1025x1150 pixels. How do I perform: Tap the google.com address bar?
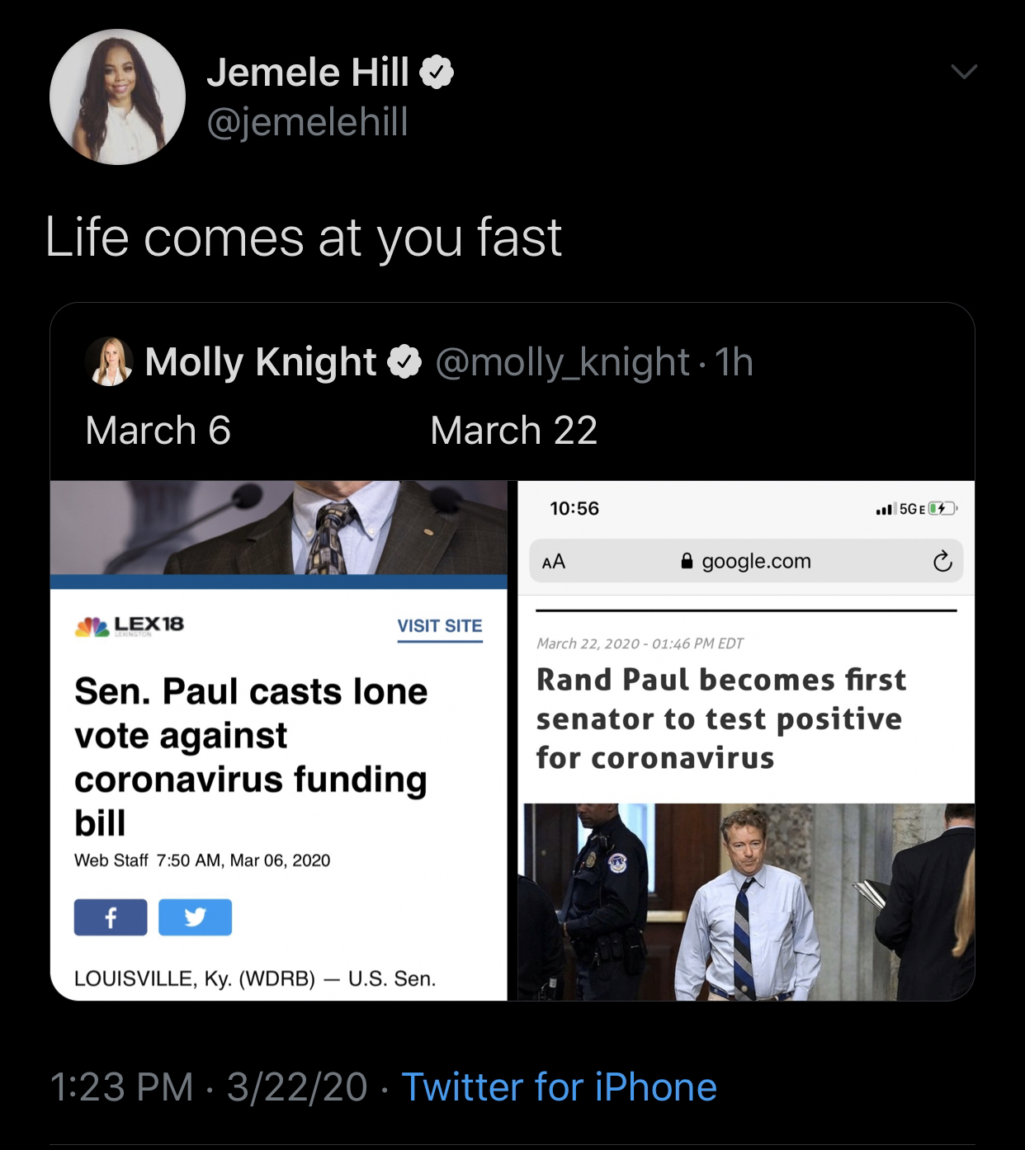click(x=747, y=562)
